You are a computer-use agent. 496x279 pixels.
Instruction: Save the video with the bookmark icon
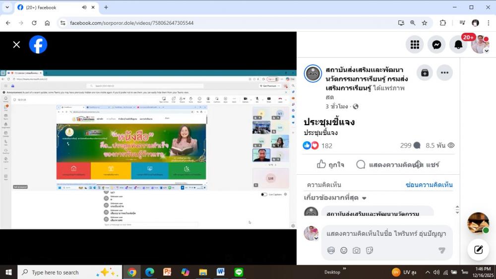pos(425,73)
